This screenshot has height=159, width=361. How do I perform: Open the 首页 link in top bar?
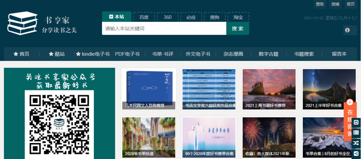click(351, 4)
